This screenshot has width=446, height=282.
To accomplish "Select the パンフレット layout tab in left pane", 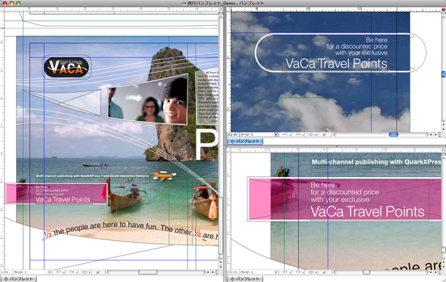I will [18, 279].
